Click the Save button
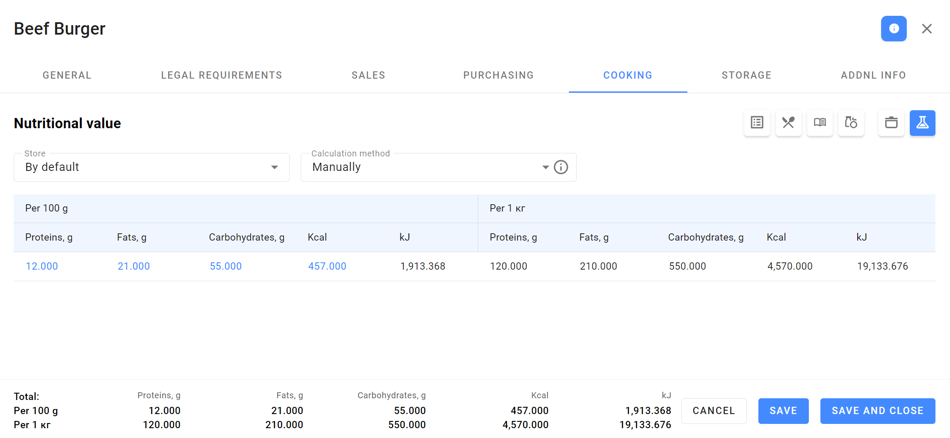 click(x=783, y=411)
